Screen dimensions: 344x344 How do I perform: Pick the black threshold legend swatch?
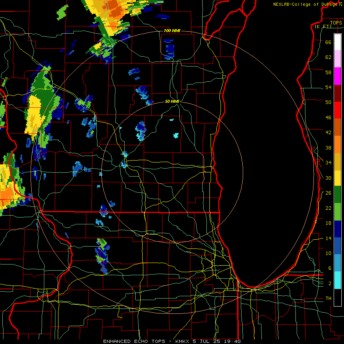(x=338, y=297)
